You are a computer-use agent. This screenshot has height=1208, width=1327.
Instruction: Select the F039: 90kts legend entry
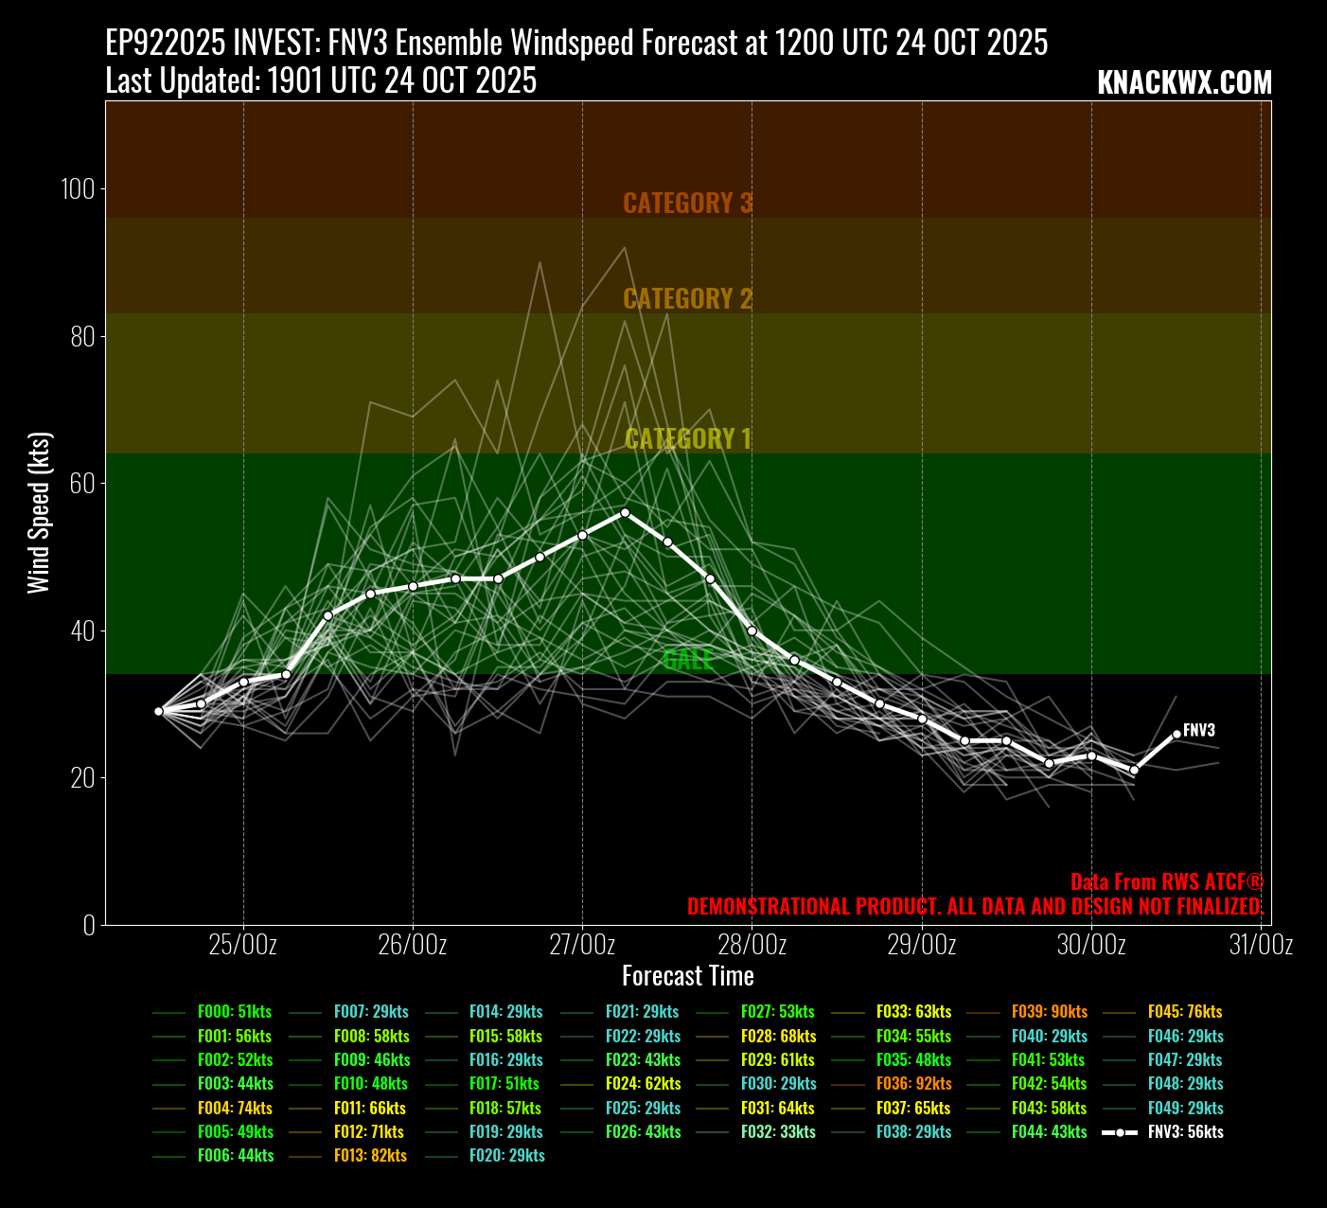[x=1049, y=1012]
